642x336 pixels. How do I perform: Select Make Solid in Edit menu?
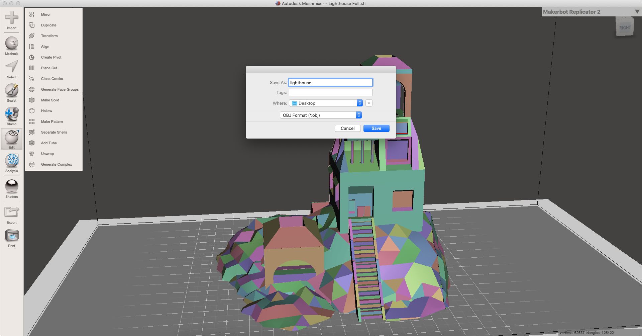click(x=50, y=100)
